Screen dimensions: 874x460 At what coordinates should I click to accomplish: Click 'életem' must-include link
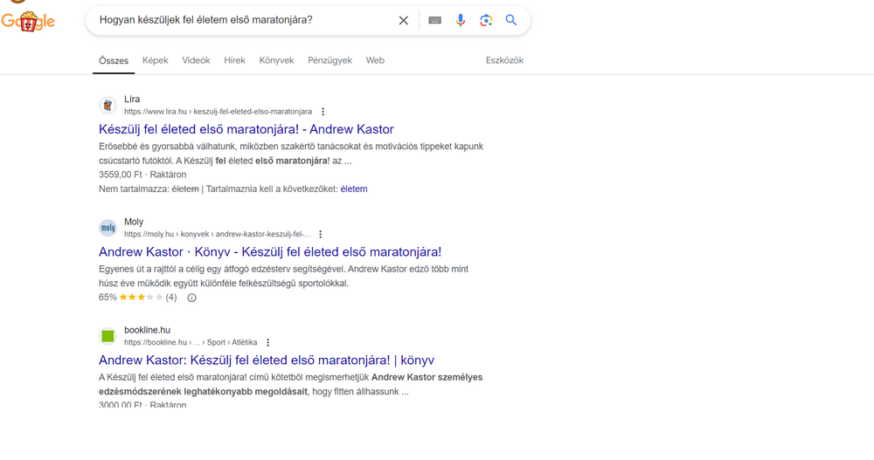coord(354,189)
